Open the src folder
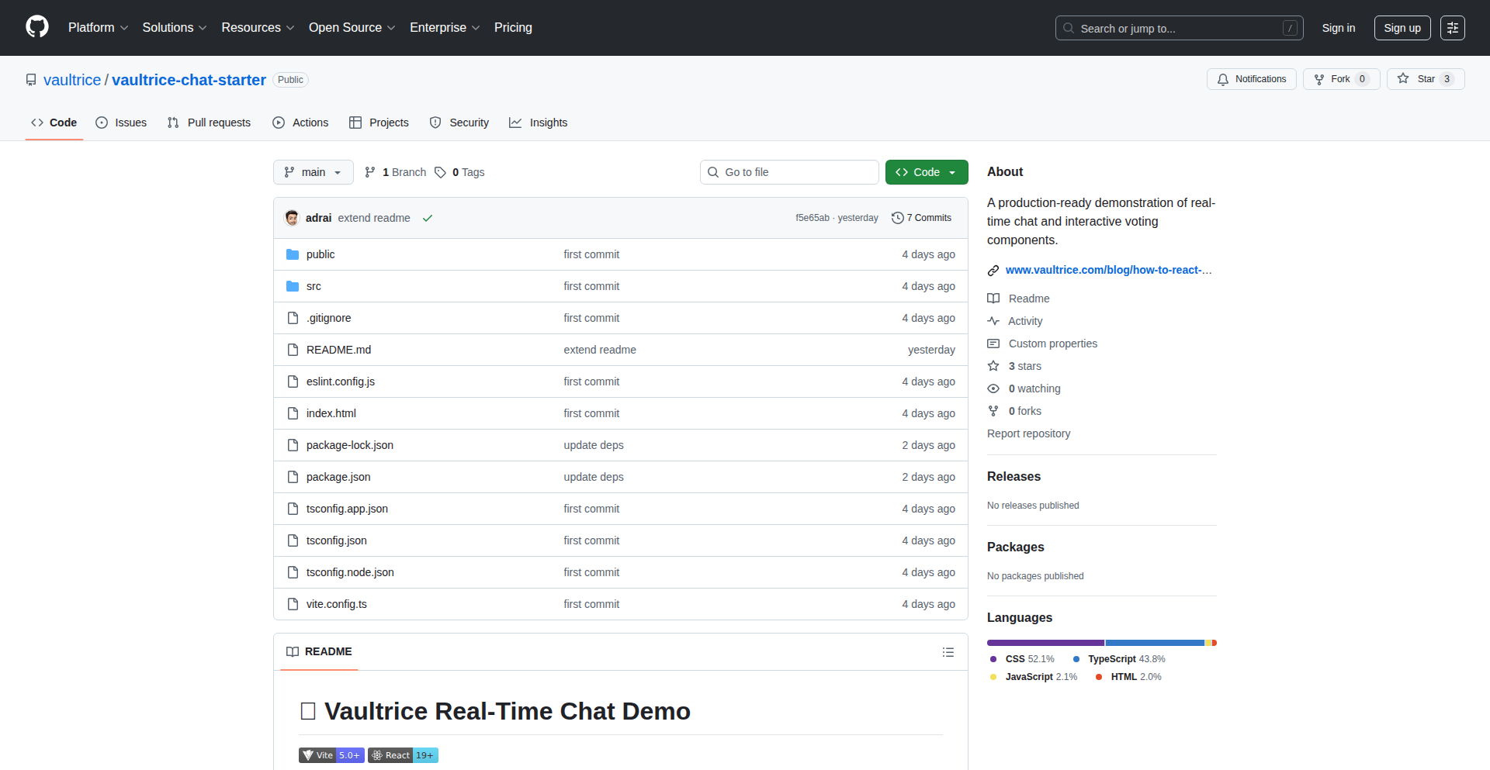The height and width of the screenshot is (770, 1490). pos(314,286)
